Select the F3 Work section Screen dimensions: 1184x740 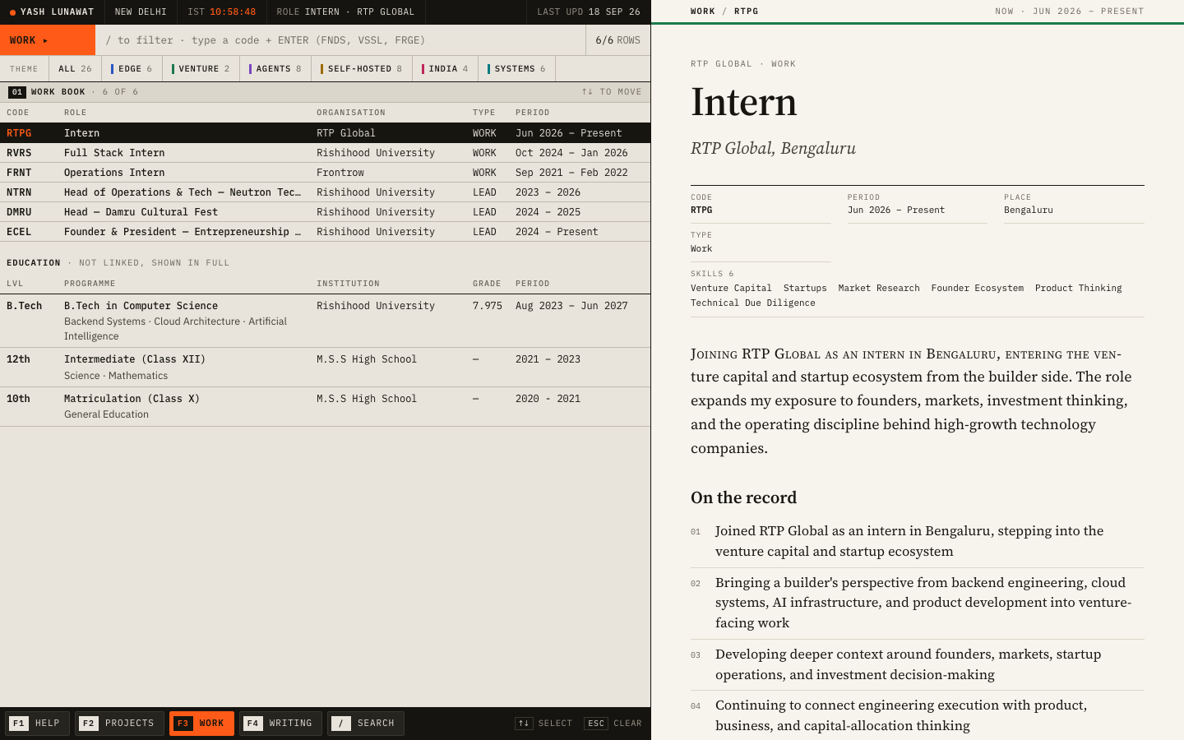pyautogui.click(x=201, y=724)
